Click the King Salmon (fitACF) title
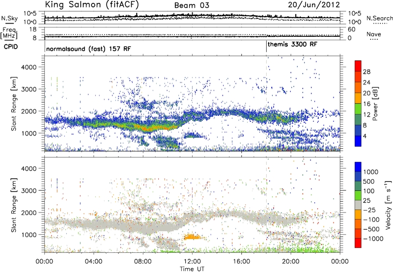This screenshot has width=393, height=272. tap(92, 4)
